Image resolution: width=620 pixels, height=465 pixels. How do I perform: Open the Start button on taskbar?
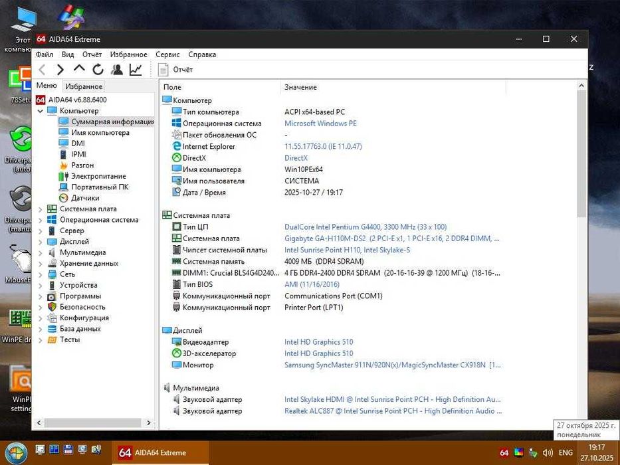(x=15, y=453)
